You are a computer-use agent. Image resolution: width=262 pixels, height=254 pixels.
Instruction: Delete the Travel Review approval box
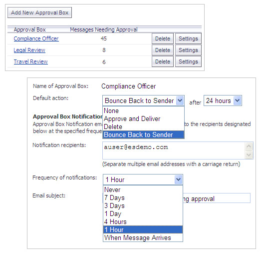tap(163, 61)
